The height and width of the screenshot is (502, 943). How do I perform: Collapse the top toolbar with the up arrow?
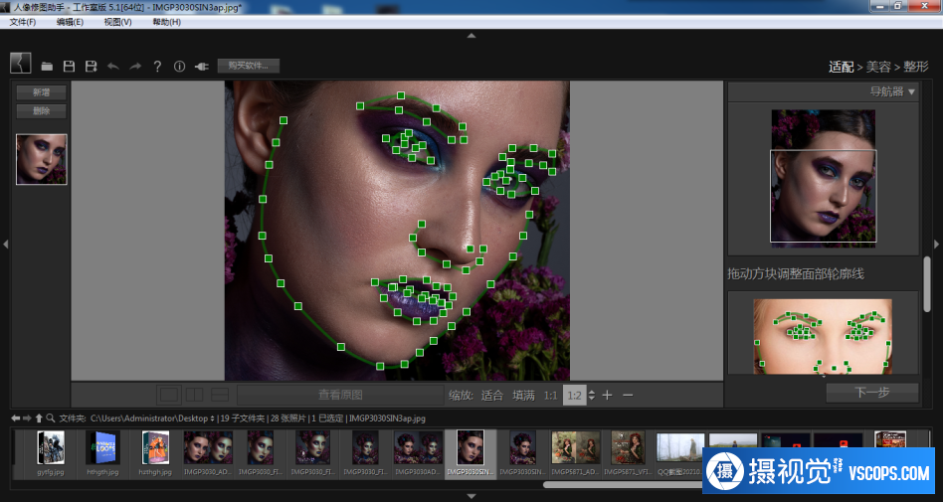[471, 36]
